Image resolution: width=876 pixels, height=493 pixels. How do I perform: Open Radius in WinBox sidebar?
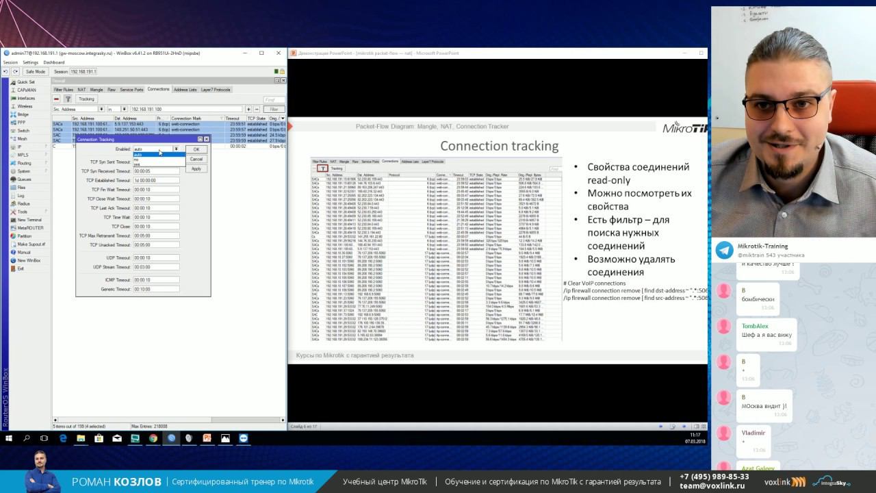tap(23, 203)
